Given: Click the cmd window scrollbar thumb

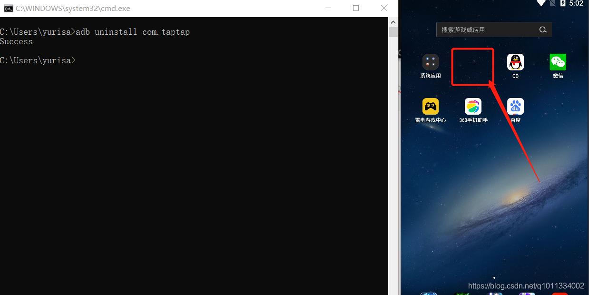Looking at the screenshot, I should coord(393,32).
